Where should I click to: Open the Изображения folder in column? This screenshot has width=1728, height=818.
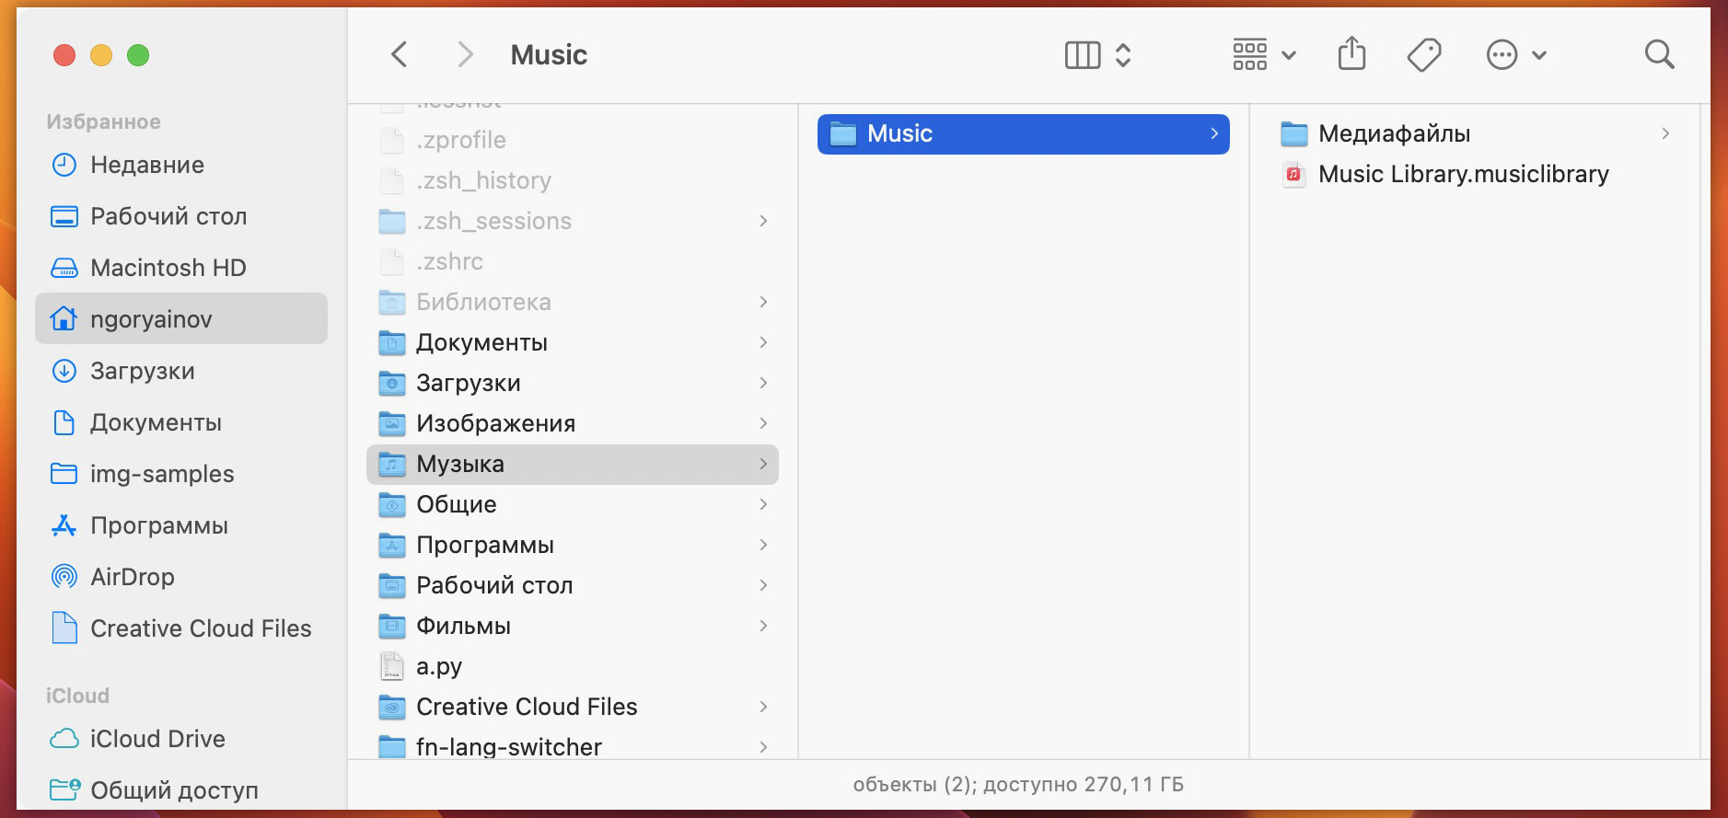click(x=495, y=423)
